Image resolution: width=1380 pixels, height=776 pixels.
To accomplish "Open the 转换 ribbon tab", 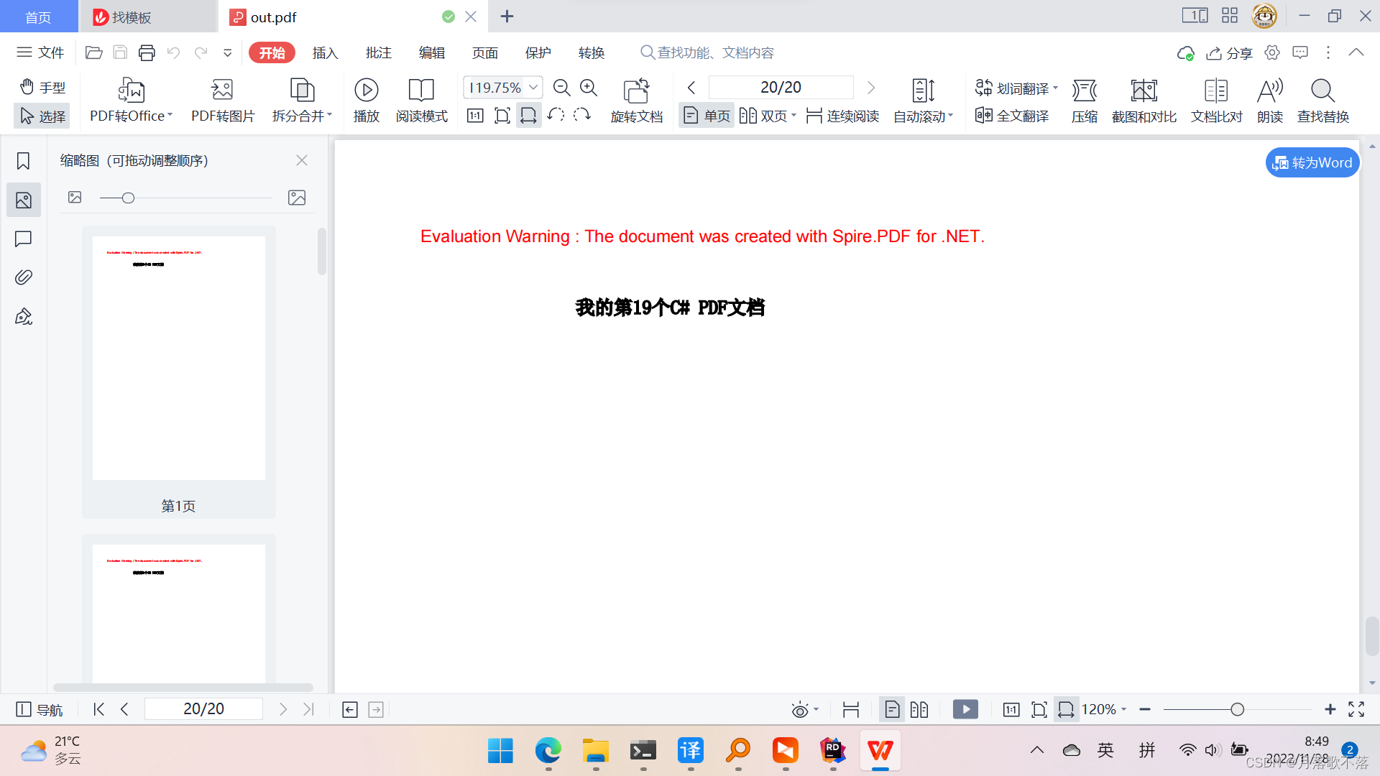I will pyautogui.click(x=592, y=52).
